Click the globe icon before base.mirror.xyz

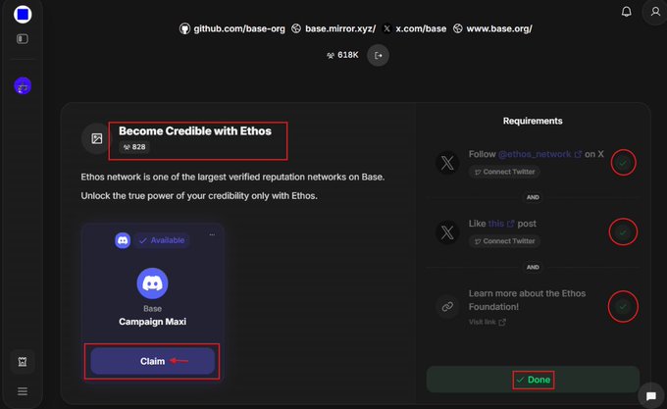pos(296,28)
